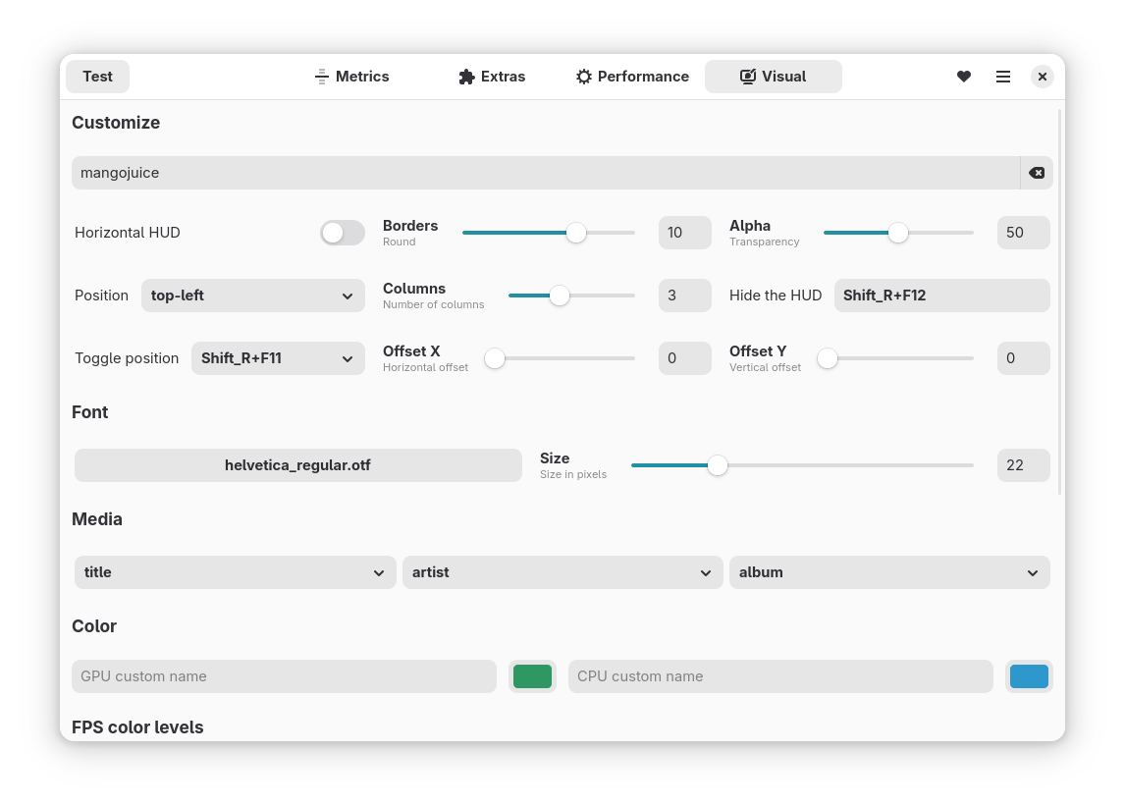The width and height of the screenshot is (1125, 807).
Task: Click the Test button
Action: (x=97, y=76)
